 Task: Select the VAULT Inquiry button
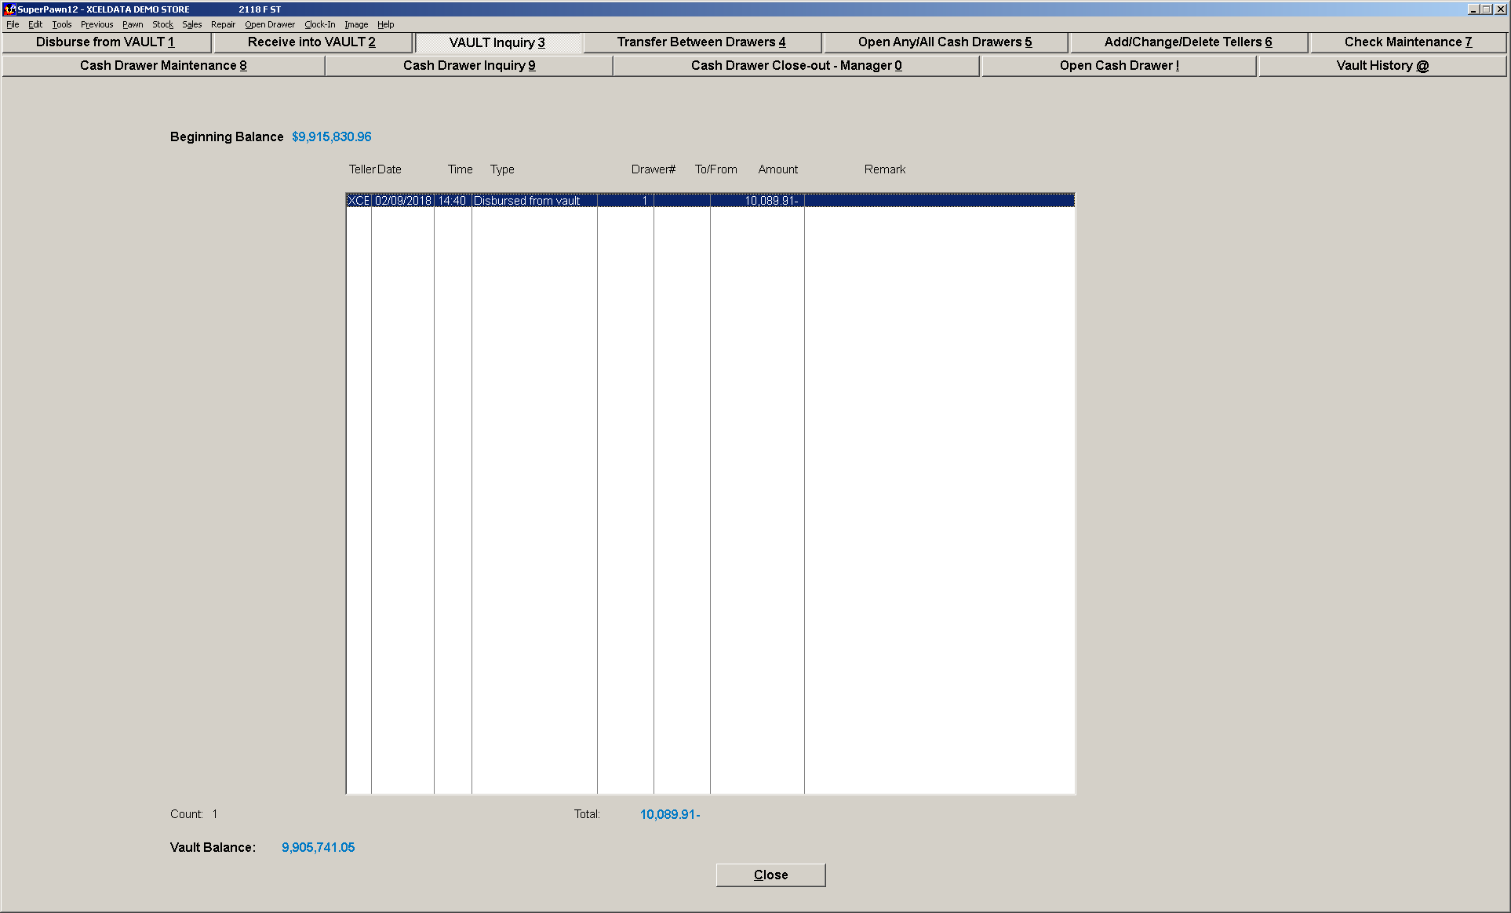click(497, 43)
